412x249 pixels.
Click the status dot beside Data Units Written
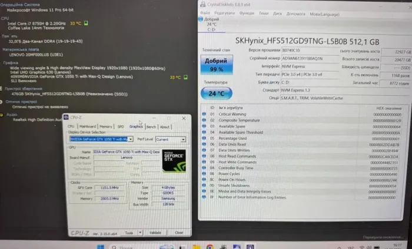(x=204, y=150)
